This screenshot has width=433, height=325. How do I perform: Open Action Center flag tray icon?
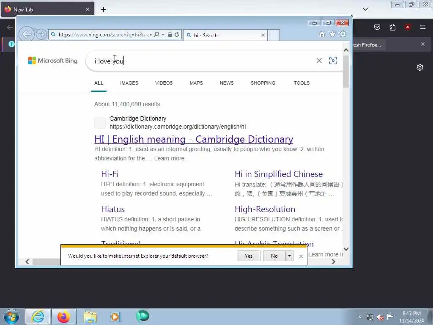pos(390,317)
